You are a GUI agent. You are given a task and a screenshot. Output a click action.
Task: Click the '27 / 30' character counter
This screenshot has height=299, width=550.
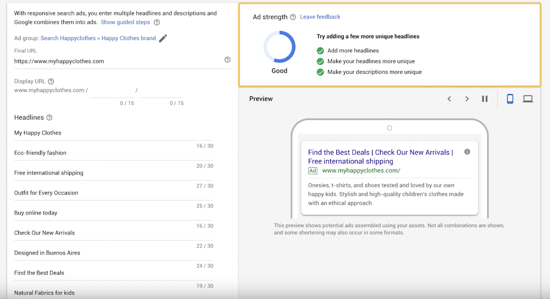coord(205,186)
